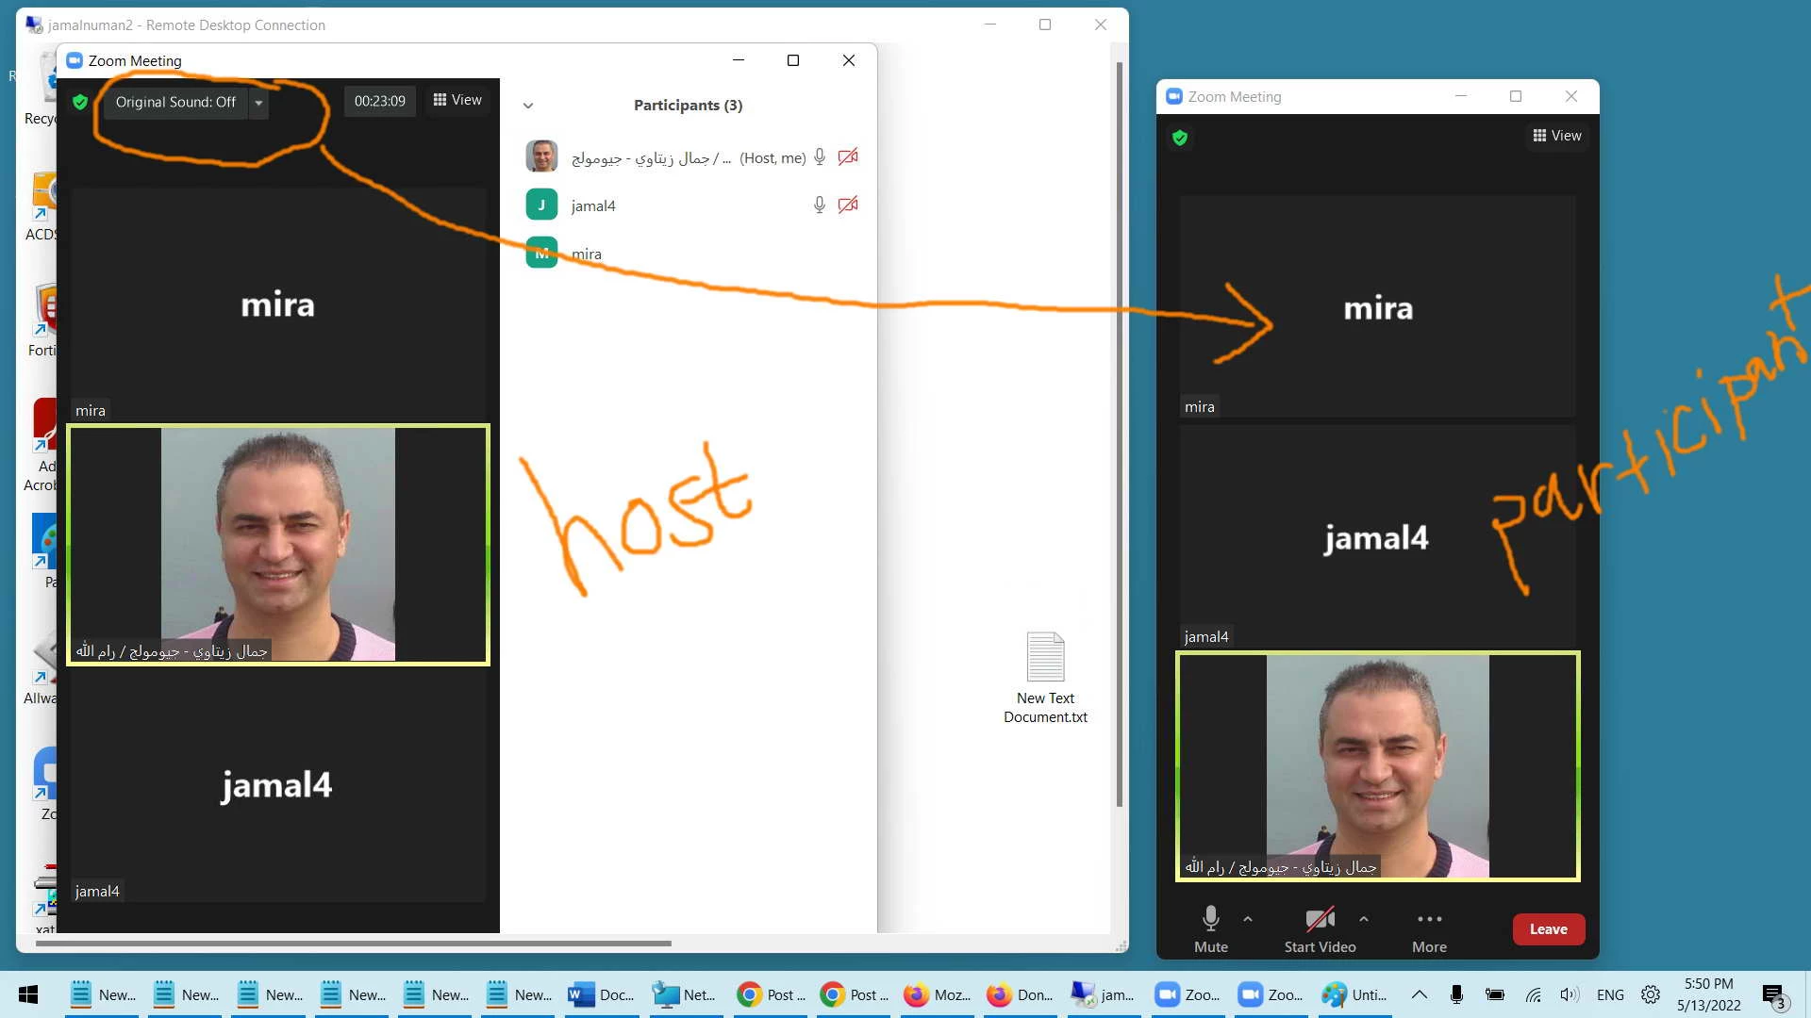Open video options arrow beside Start Video
This screenshot has height=1018, width=1811.
[1363, 918]
